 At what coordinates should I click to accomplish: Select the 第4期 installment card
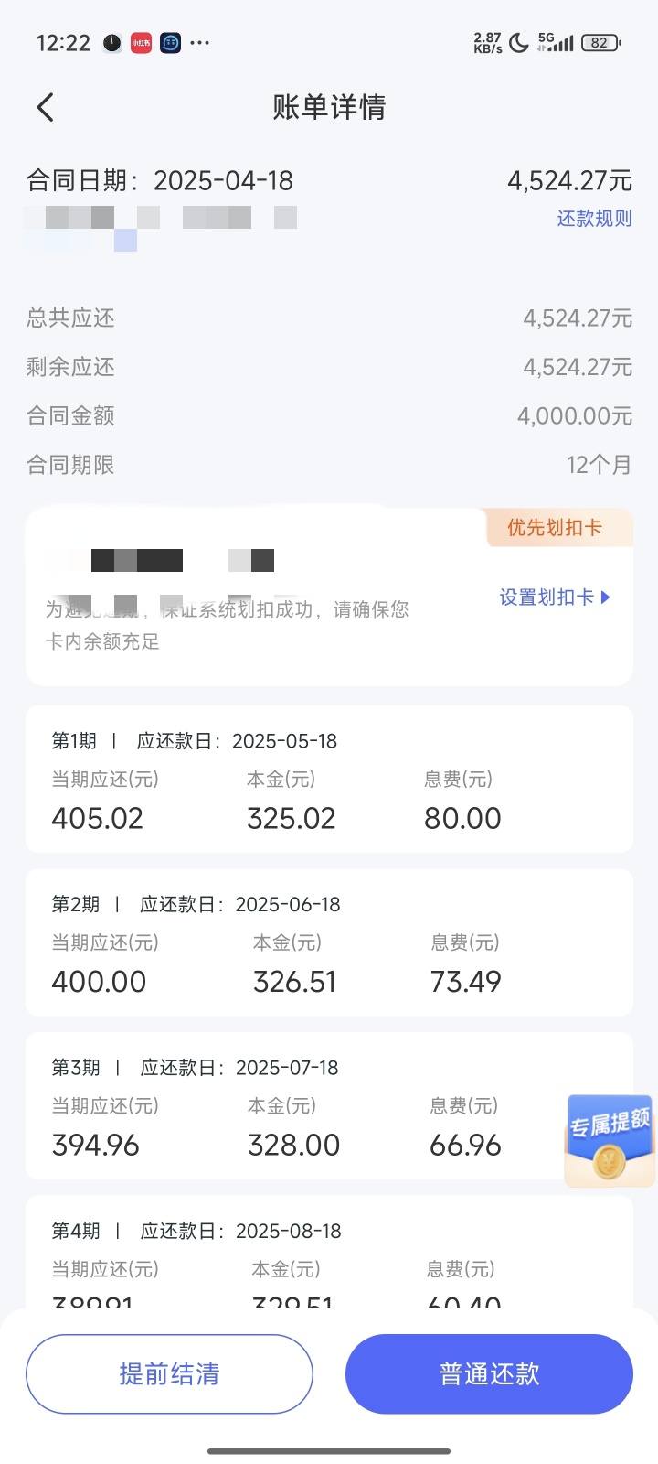tap(329, 1252)
